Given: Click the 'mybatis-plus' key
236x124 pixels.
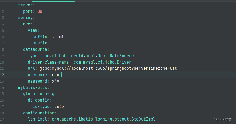Looking at the screenshot, I should 33,88.
